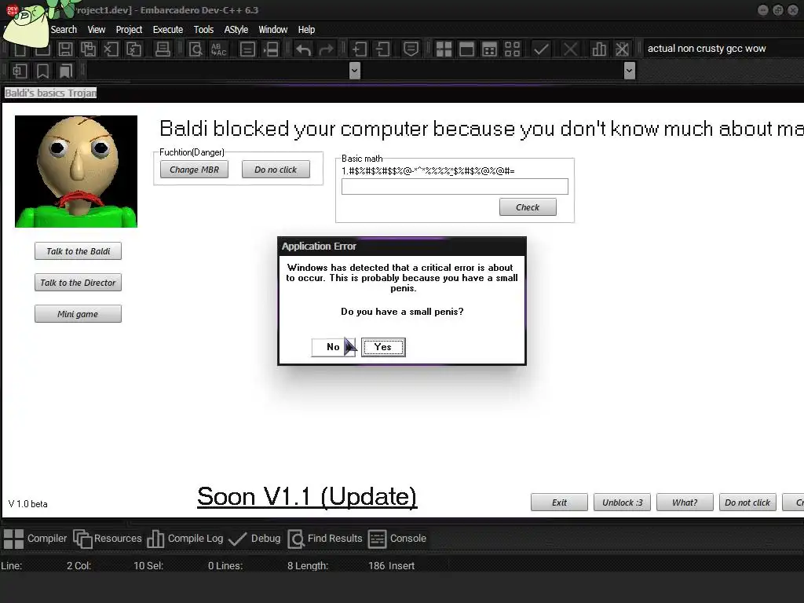804x603 pixels.
Task: Click the 'Do not click' button at bottom
Action: coord(747,502)
